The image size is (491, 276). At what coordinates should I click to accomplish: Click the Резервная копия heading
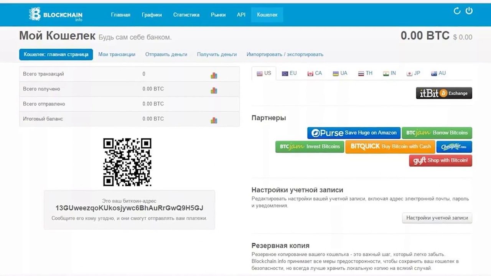pos(280,246)
